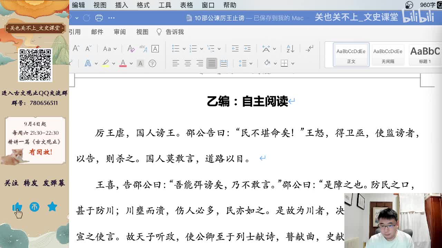Click the coin icon in sidebar
The width and height of the screenshot is (442, 248).
pos(35,207)
